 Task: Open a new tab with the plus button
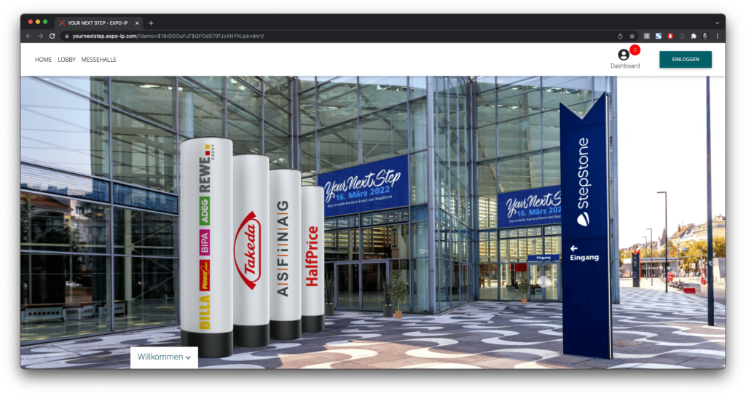(x=151, y=23)
